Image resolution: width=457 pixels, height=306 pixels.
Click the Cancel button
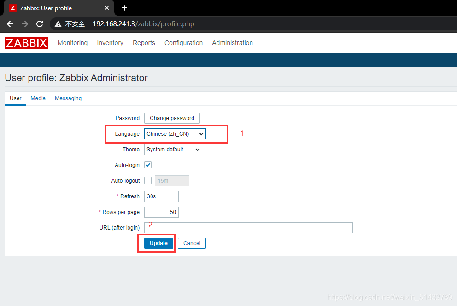[192, 243]
